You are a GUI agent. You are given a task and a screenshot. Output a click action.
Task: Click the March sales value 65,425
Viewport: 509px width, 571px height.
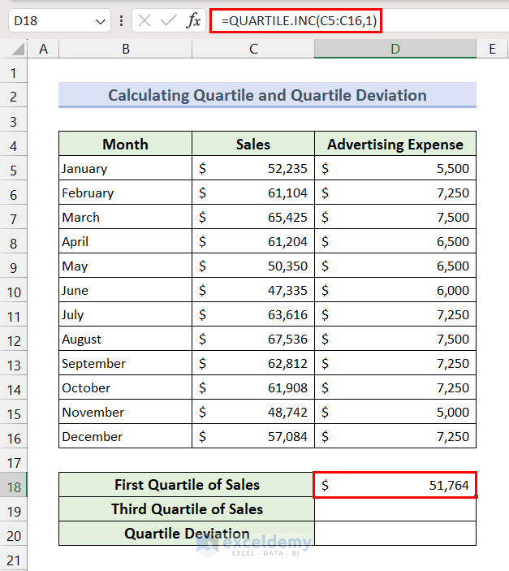click(253, 217)
